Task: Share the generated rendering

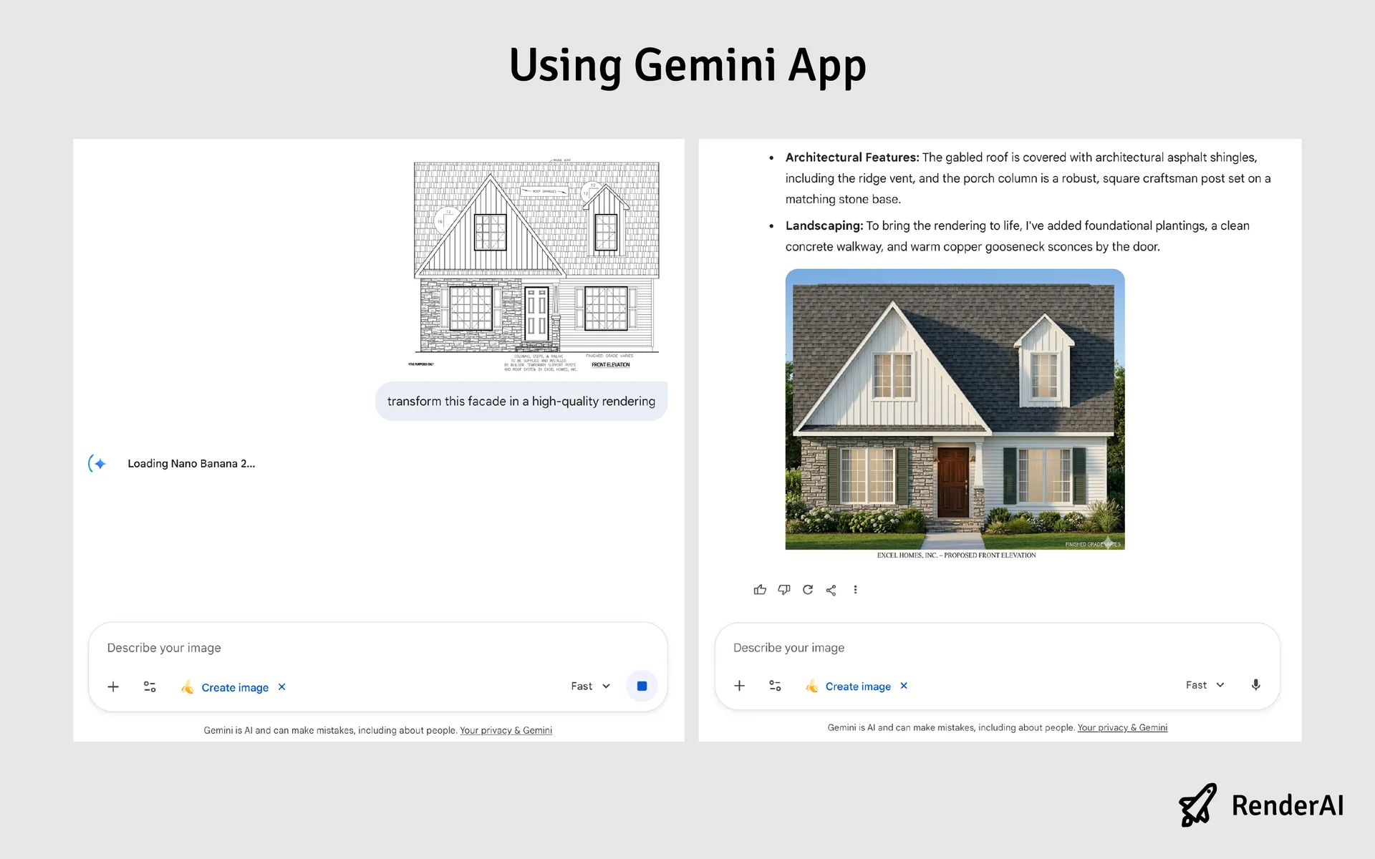Action: [x=831, y=589]
